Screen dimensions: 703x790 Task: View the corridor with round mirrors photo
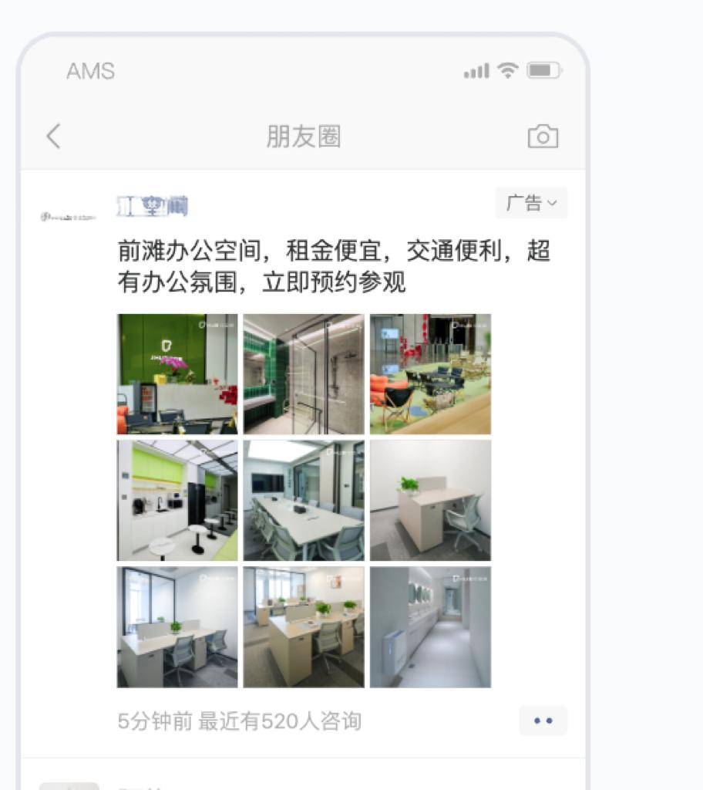coord(431,627)
